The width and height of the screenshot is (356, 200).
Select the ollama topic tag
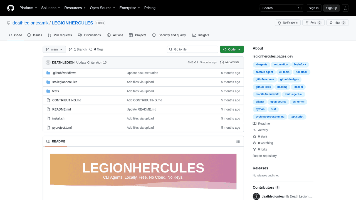click(x=260, y=102)
